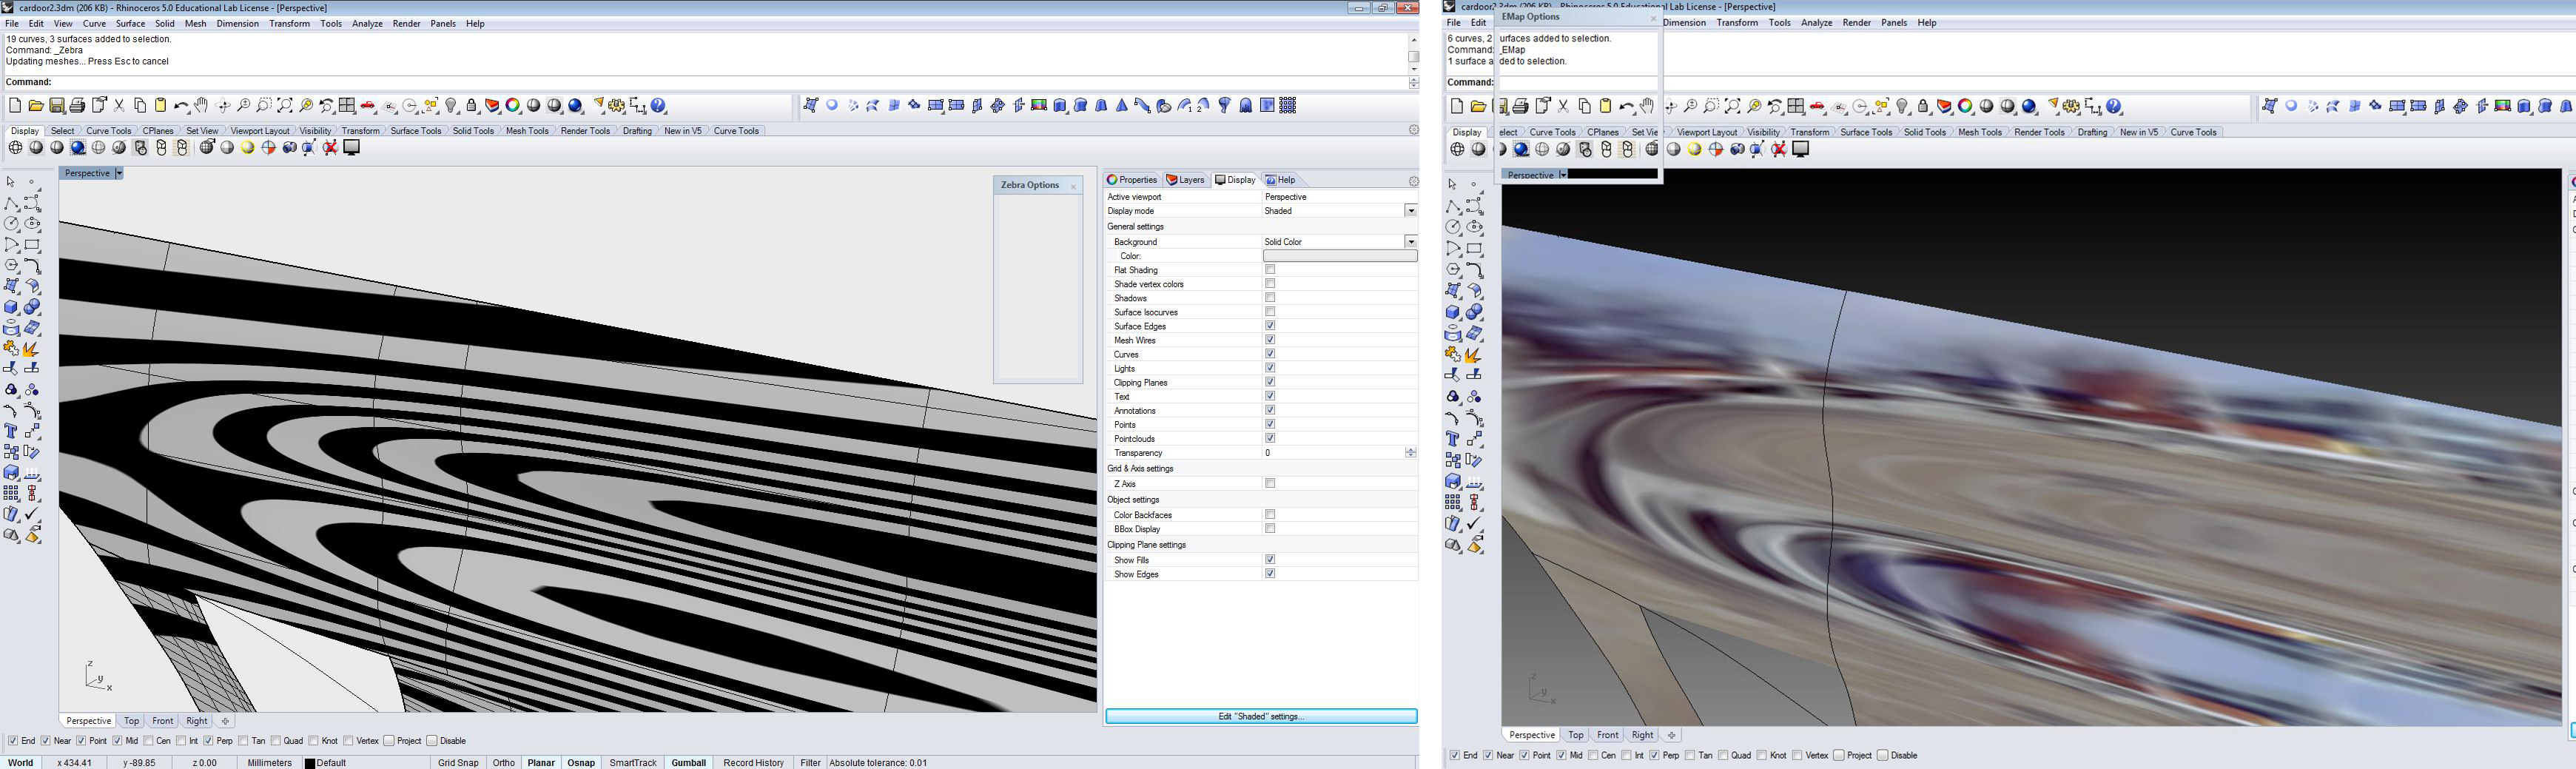Screen dimensions: 2576x769
Task: Toggle the Show Fills checkbox
Action: click(1270, 560)
